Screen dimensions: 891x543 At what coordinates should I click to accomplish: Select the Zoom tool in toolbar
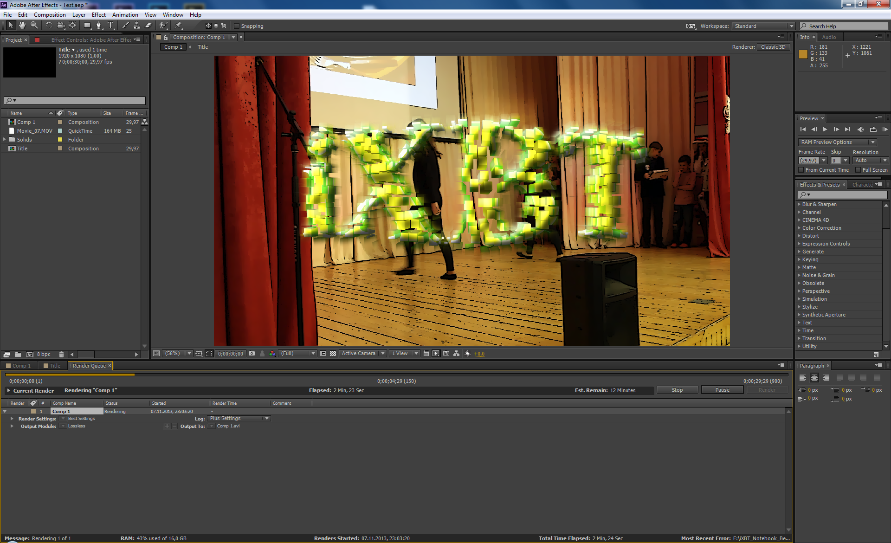tap(34, 26)
